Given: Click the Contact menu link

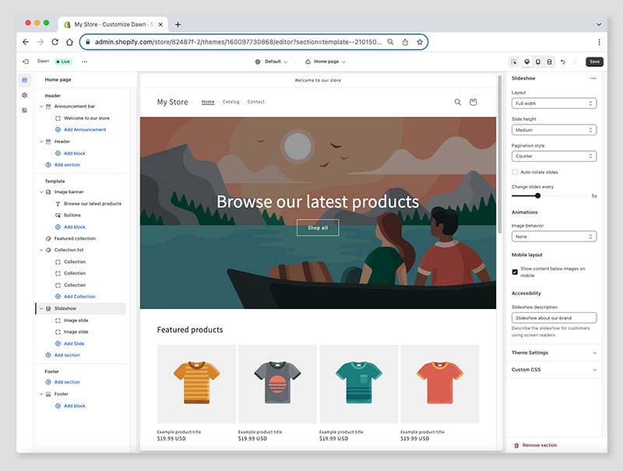Looking at the screenshot, I should 256,102.
